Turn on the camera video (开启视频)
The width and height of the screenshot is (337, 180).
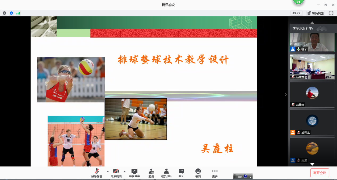pos(116,173)
